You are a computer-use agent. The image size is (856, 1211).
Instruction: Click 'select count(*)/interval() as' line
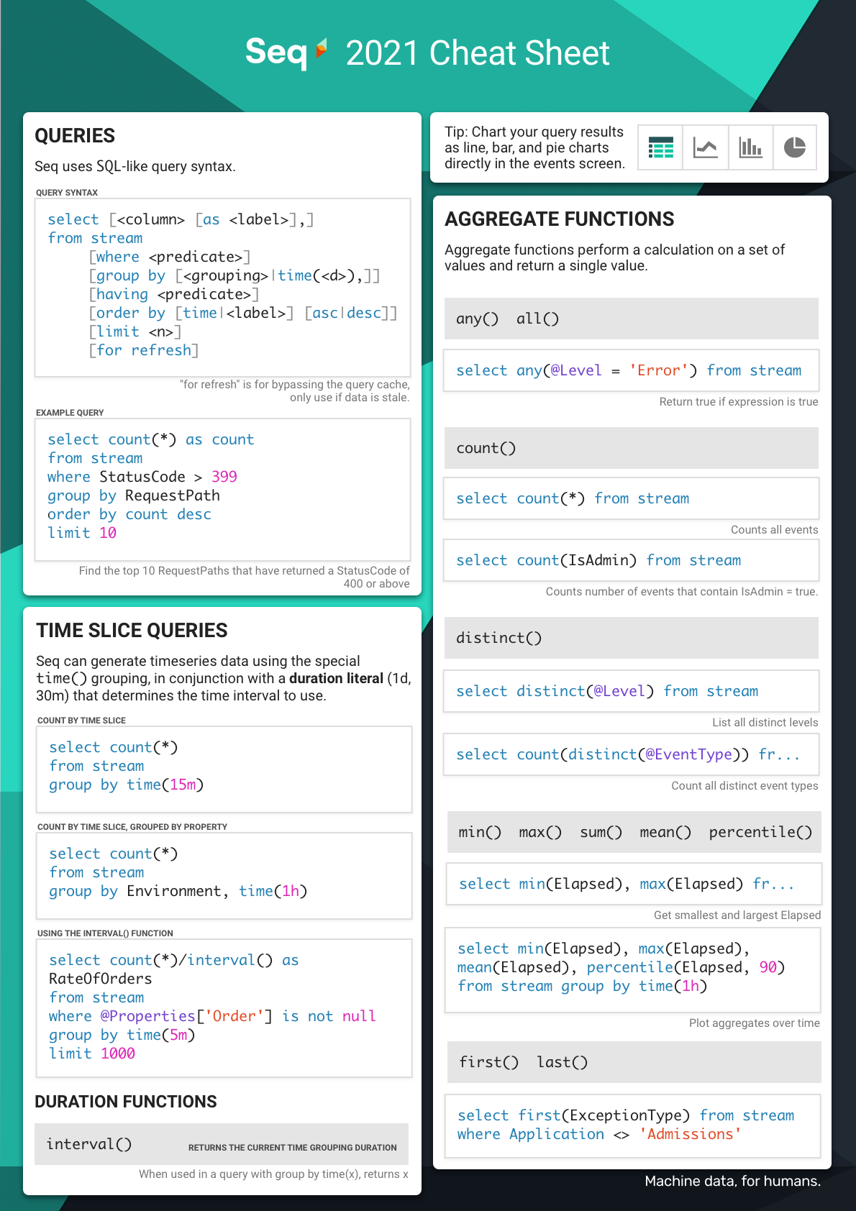tap(174, 960)
